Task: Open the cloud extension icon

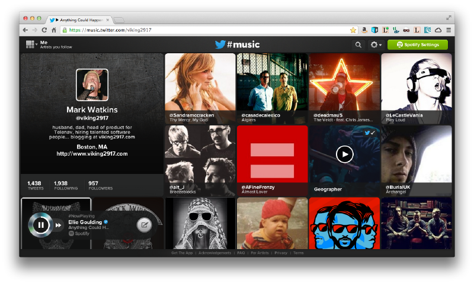Action: [438, 30]
